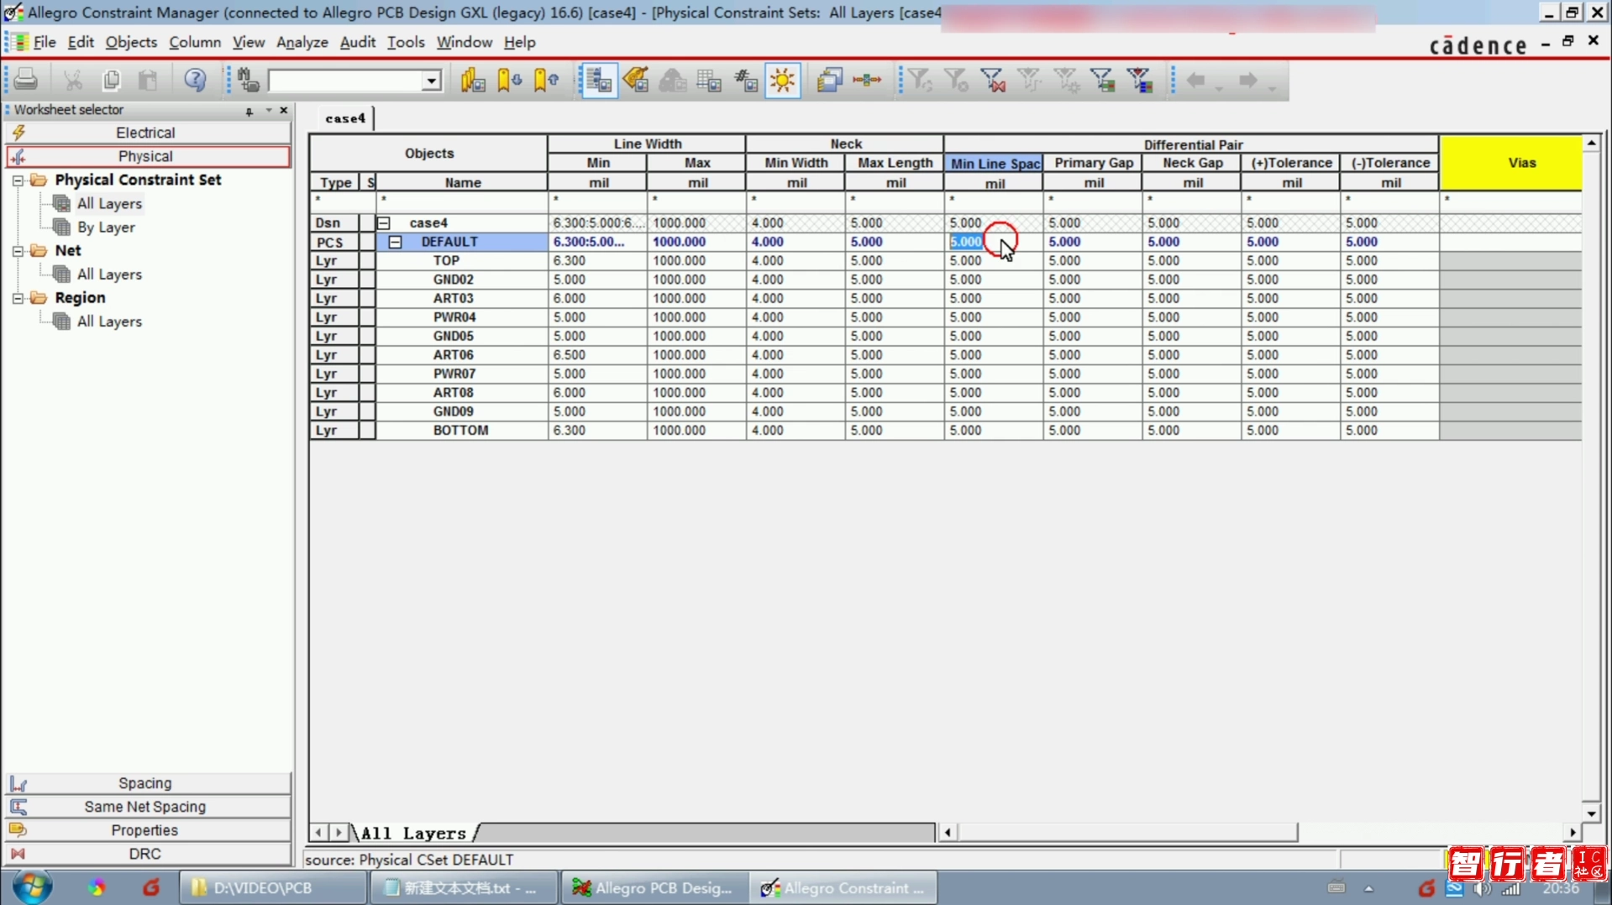This screenshot has width=1612, height=905.
Task: Select the GND02 layer row name
Action: [x=454, y=280]
